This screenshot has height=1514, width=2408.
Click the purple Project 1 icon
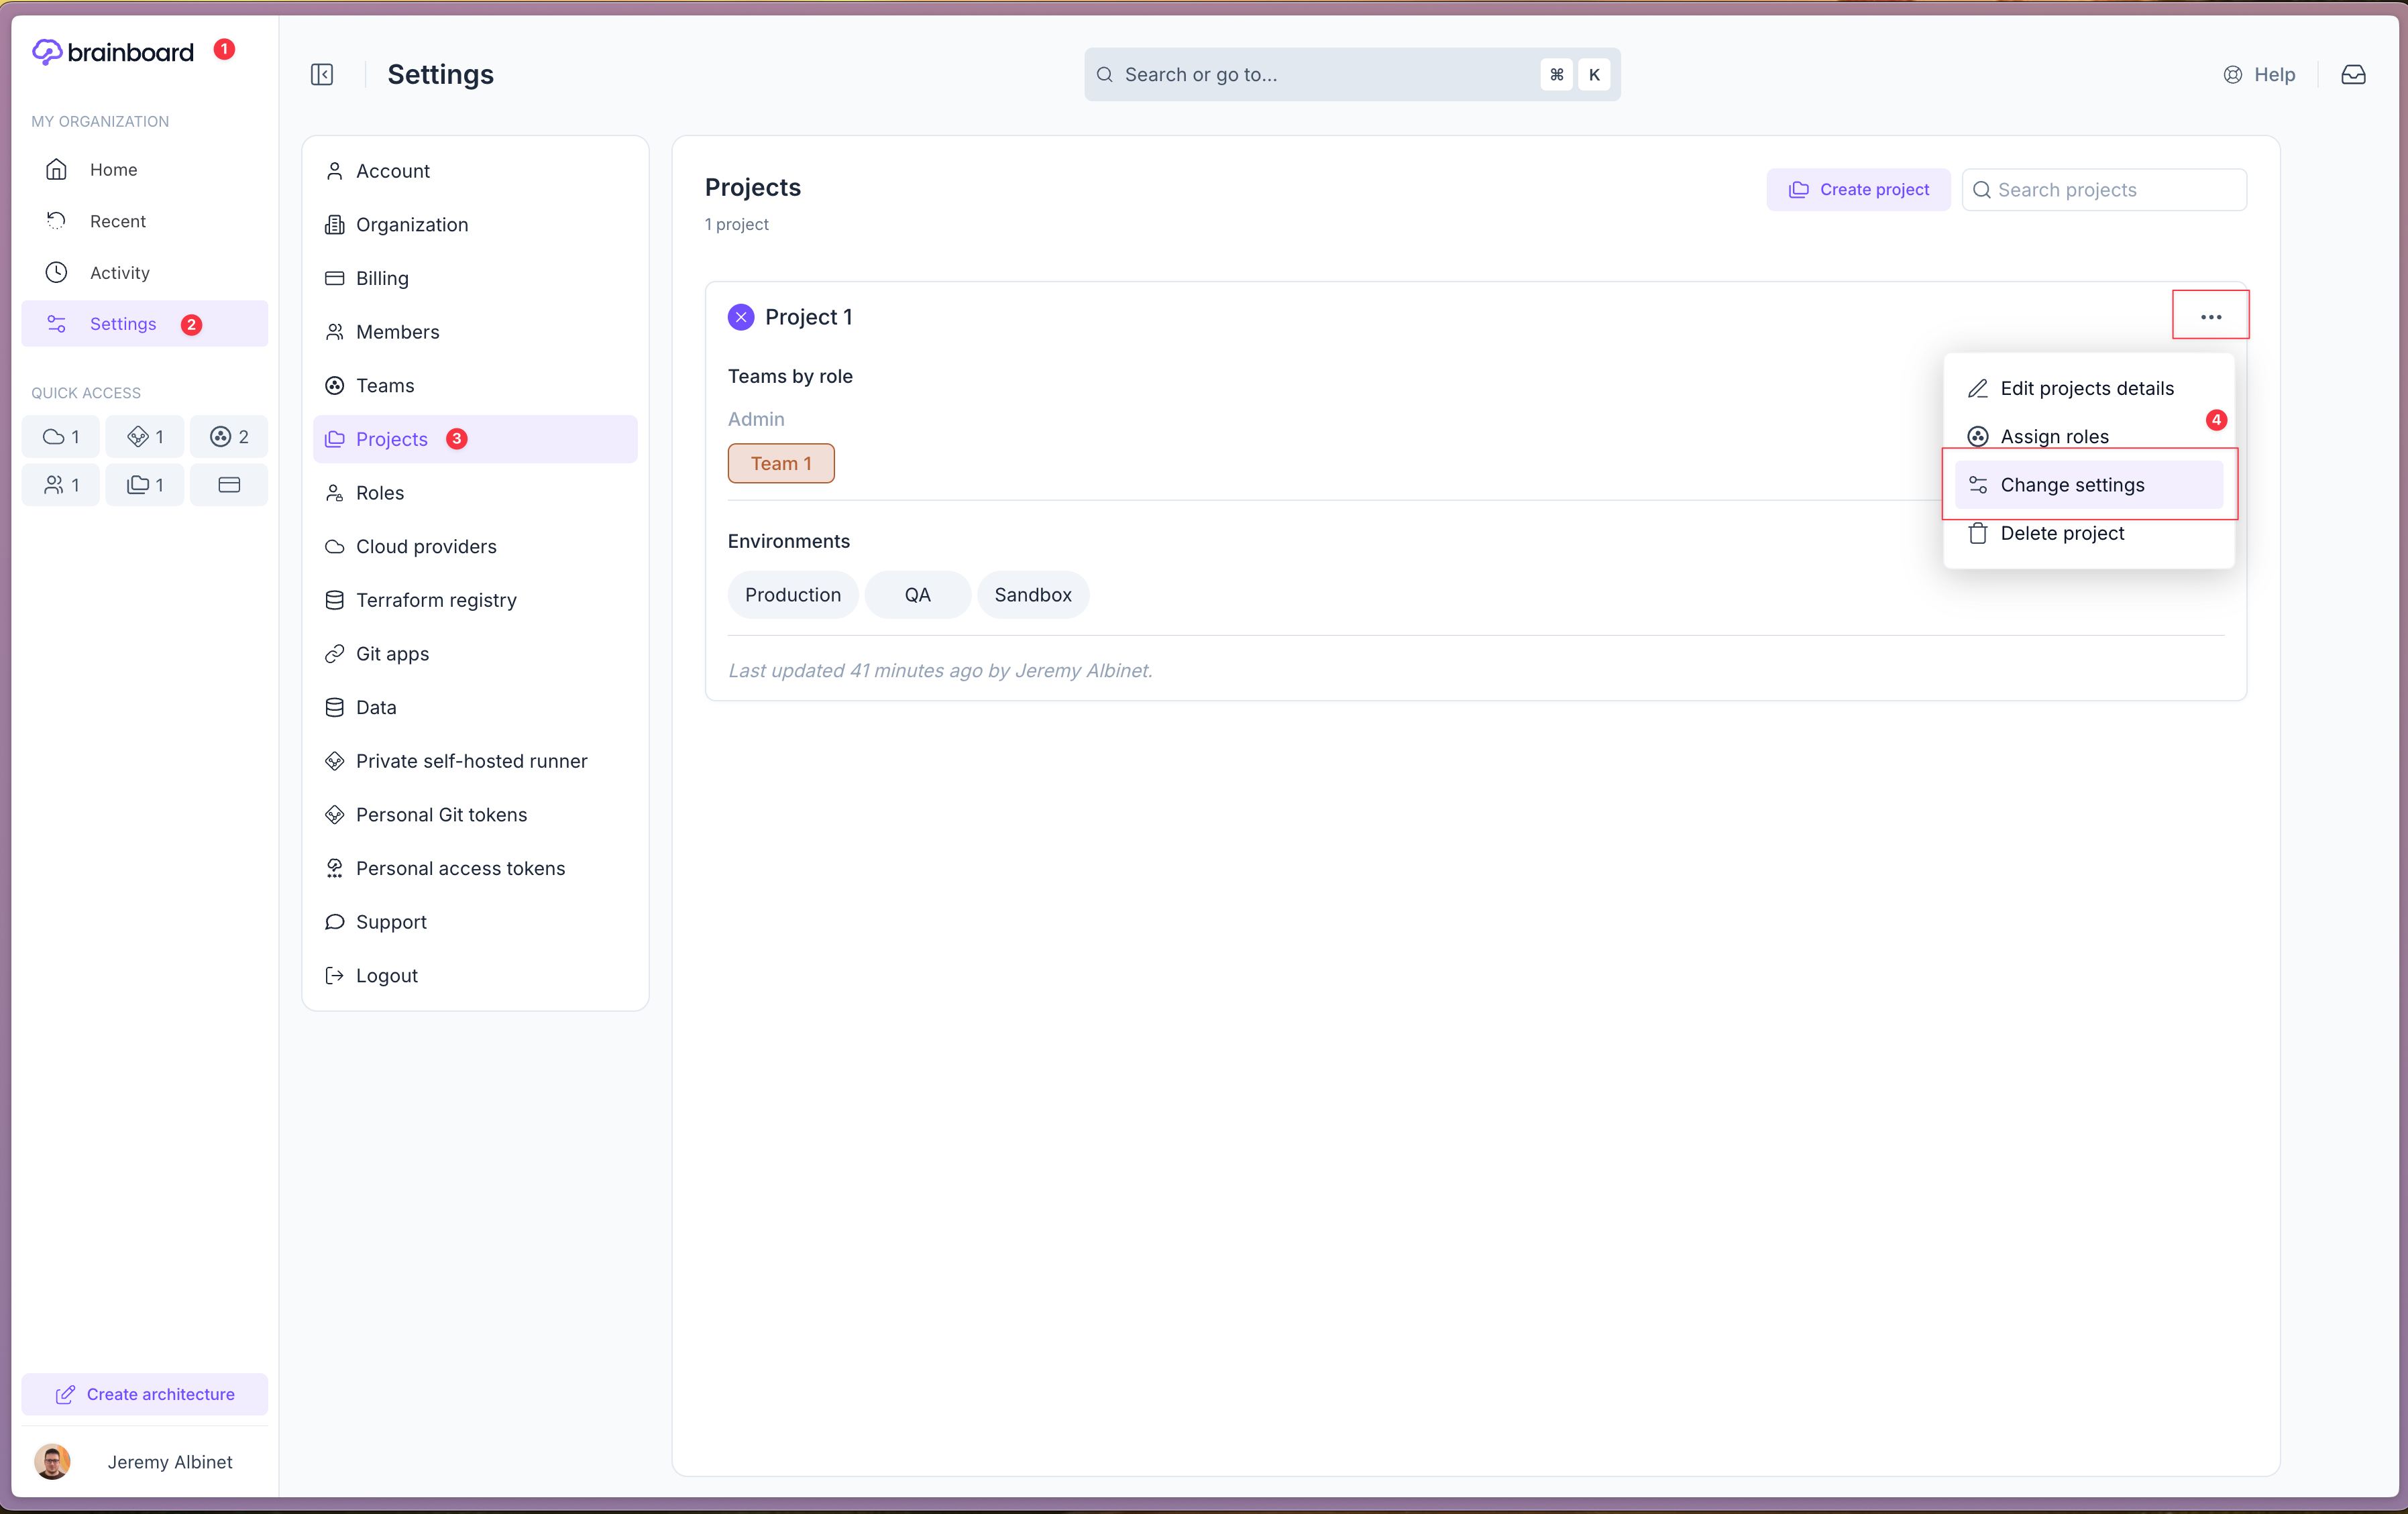(x=741, y=316)
